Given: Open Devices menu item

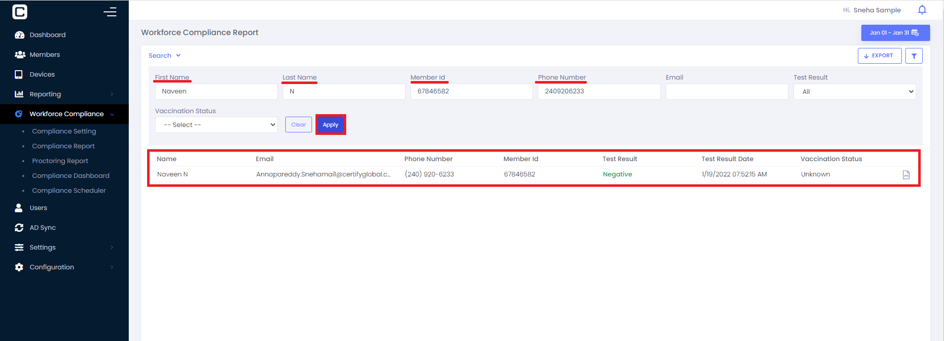Looking at the screenshot, I should point(42,75).
